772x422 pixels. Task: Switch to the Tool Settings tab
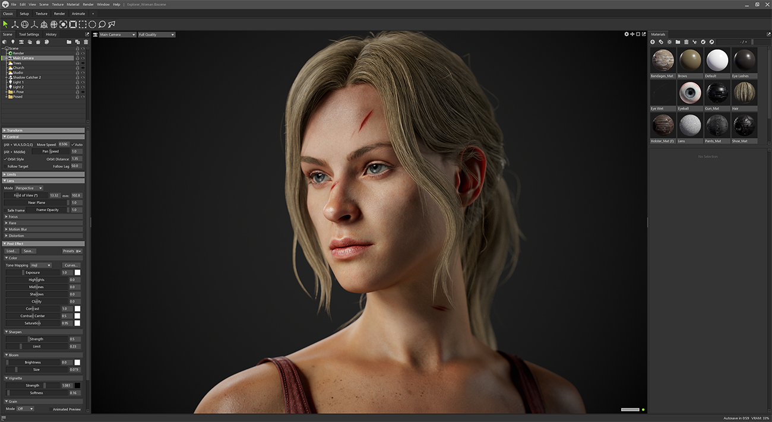click(x=29, y=34)
